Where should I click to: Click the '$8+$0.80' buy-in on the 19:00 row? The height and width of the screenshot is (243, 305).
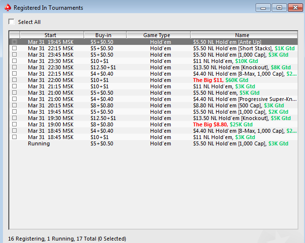coord(102,124)
